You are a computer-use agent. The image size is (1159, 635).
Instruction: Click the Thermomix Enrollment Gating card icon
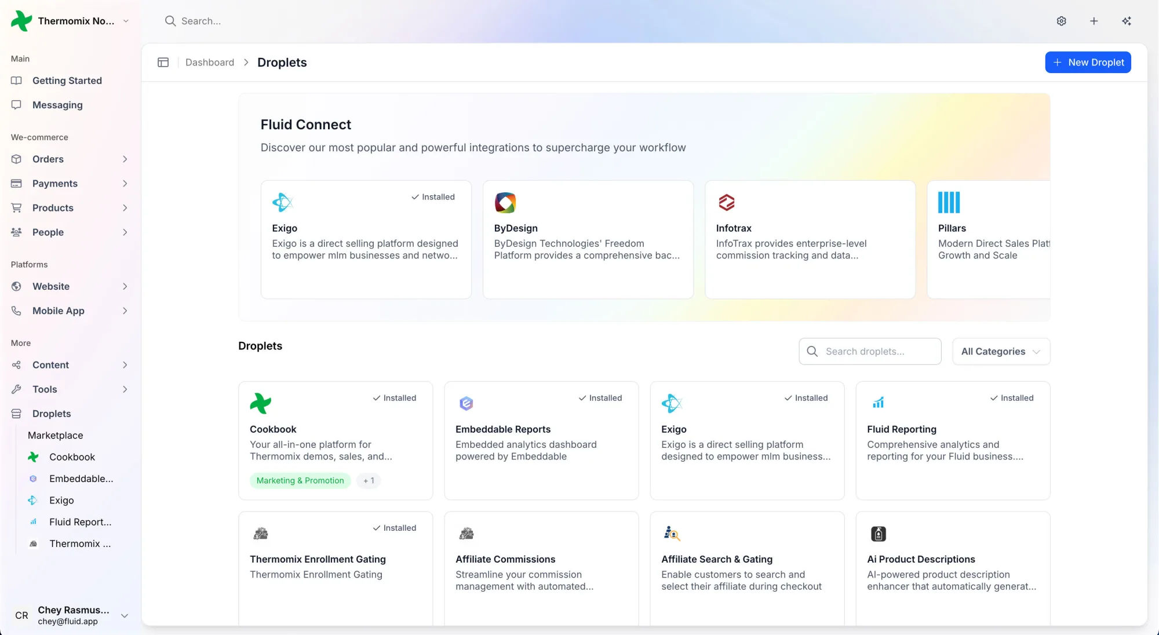[x=261, y=533]
